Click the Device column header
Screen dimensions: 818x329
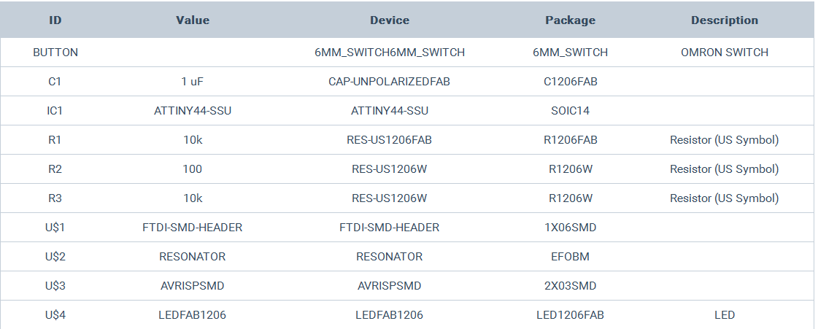390,20
